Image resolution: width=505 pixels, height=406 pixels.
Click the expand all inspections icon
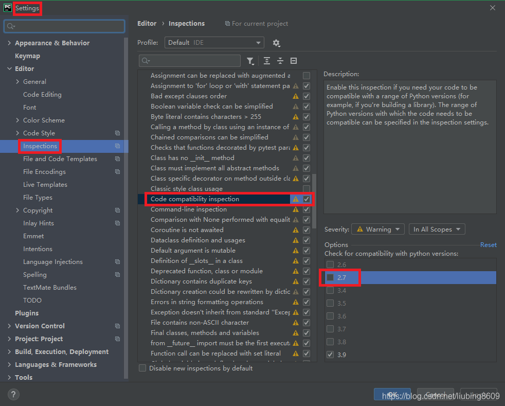click(x=267, y=61)
